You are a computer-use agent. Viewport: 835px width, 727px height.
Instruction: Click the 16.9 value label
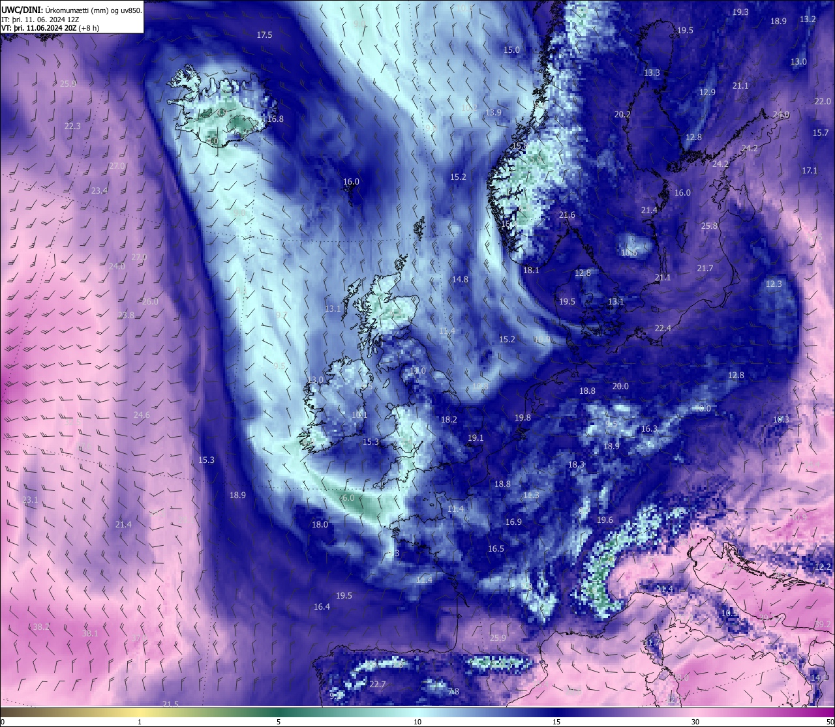pos(513,522)
